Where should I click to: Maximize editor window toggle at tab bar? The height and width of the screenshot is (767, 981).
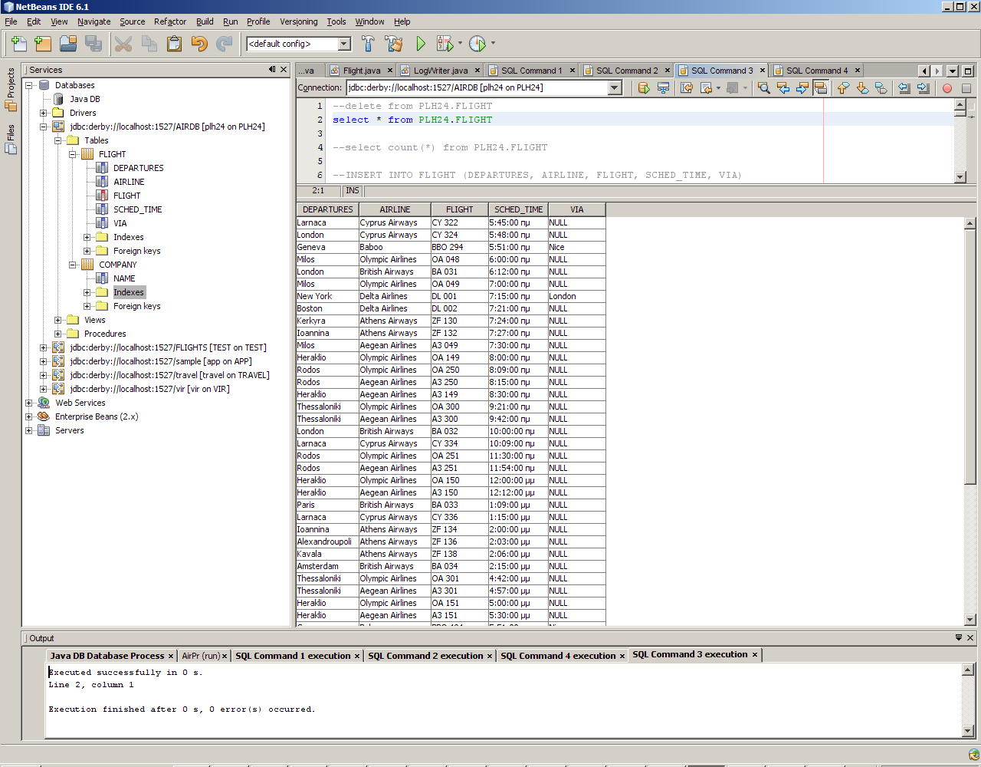pyautogui.click(x=968, y=71)
